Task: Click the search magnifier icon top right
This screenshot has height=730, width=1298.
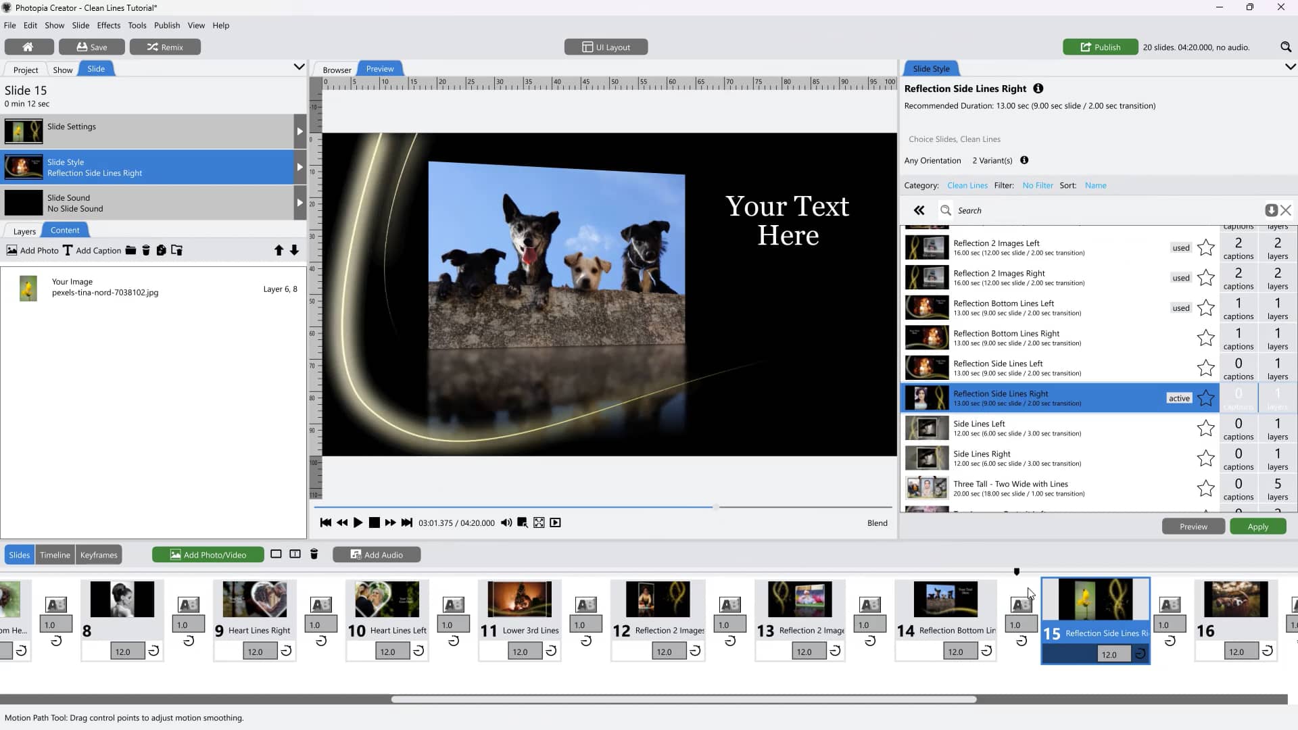Action: coord(1286,47)
